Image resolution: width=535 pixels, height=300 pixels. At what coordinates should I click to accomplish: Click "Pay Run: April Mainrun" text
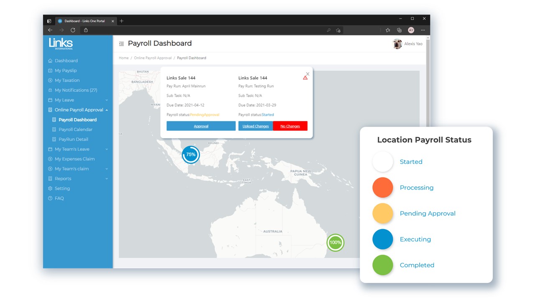(186, 86)
